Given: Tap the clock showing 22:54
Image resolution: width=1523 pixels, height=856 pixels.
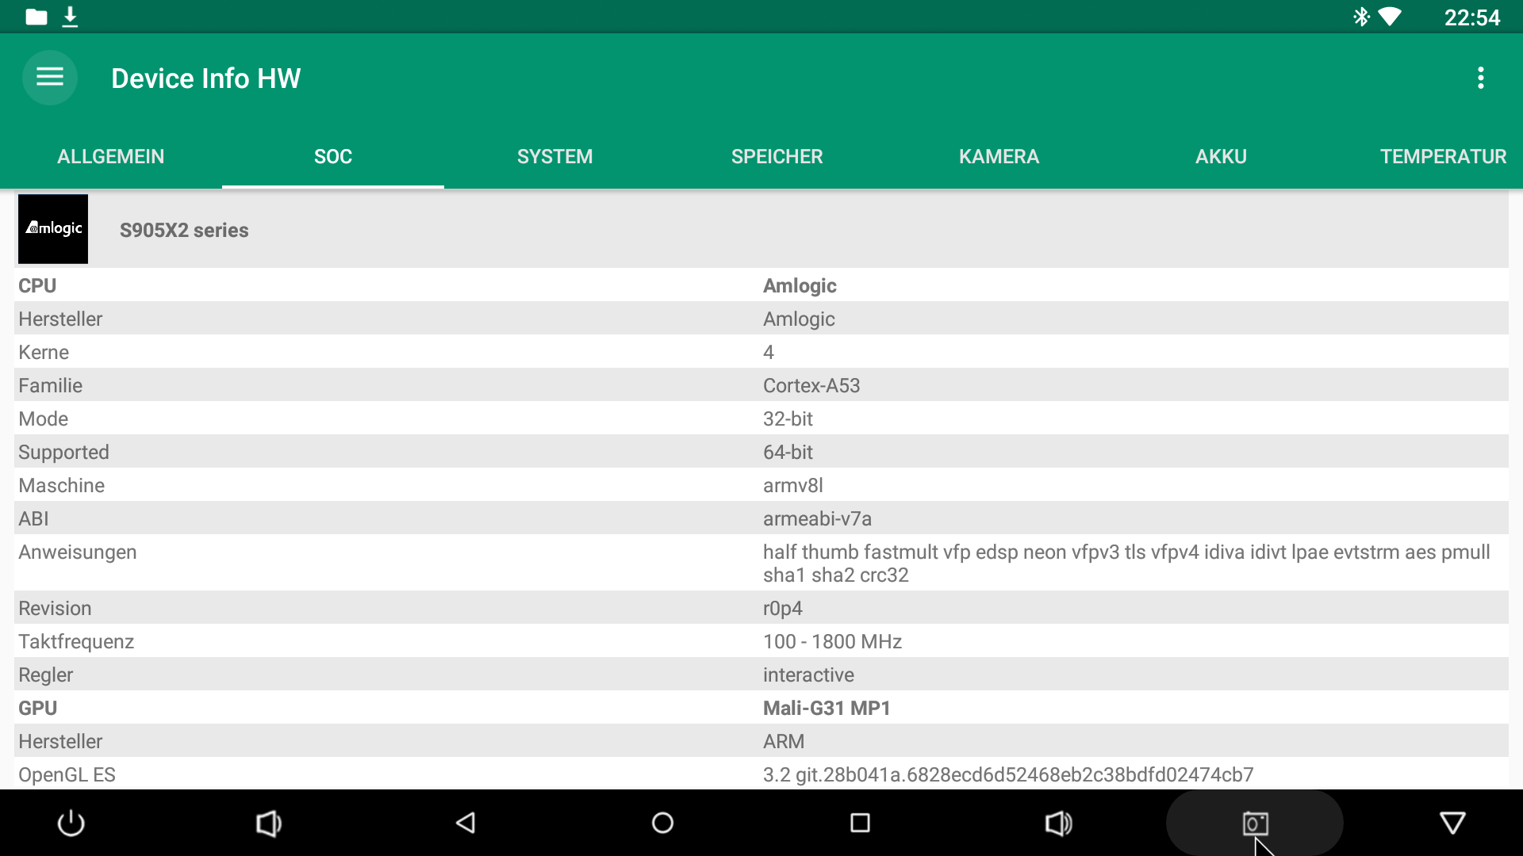Looking at the screenshot, I should (x=1472, y=17).
